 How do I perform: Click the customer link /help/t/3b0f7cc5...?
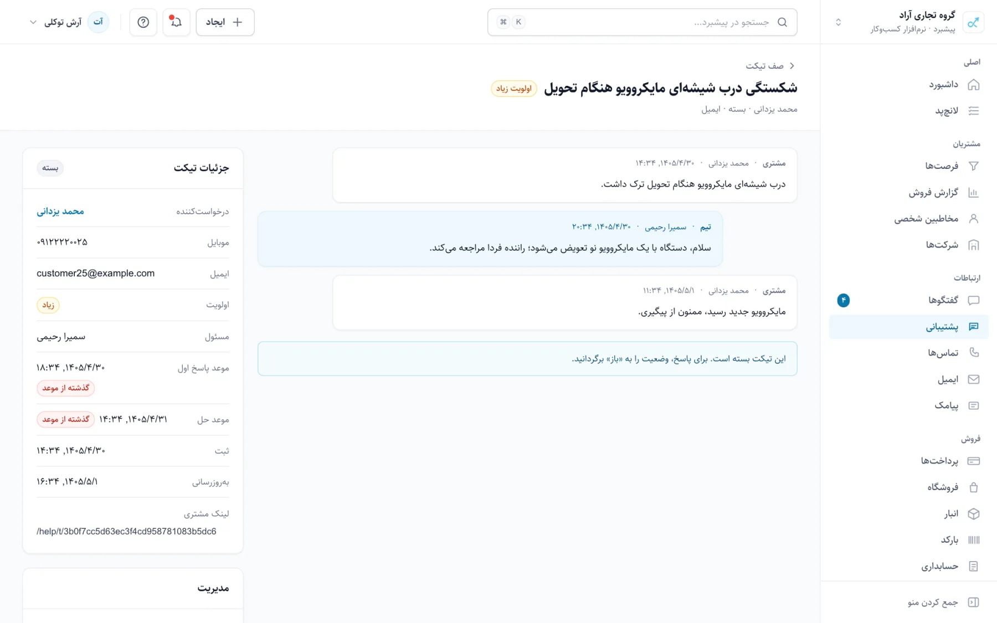click(x=126, y=532)
